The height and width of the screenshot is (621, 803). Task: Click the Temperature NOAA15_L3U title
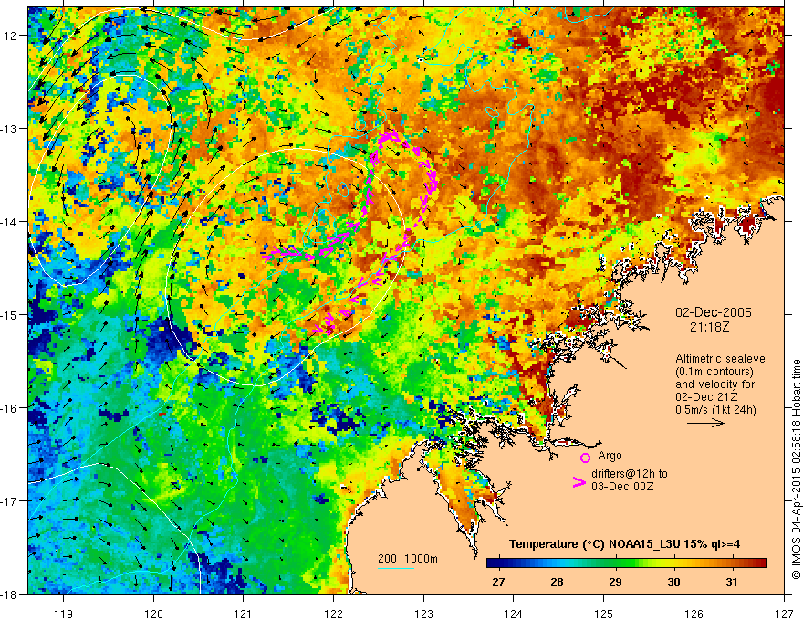(624, 544)
